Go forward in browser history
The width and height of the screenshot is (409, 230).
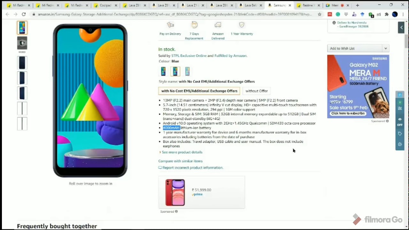pyautogui.click(x=15, y=14)
